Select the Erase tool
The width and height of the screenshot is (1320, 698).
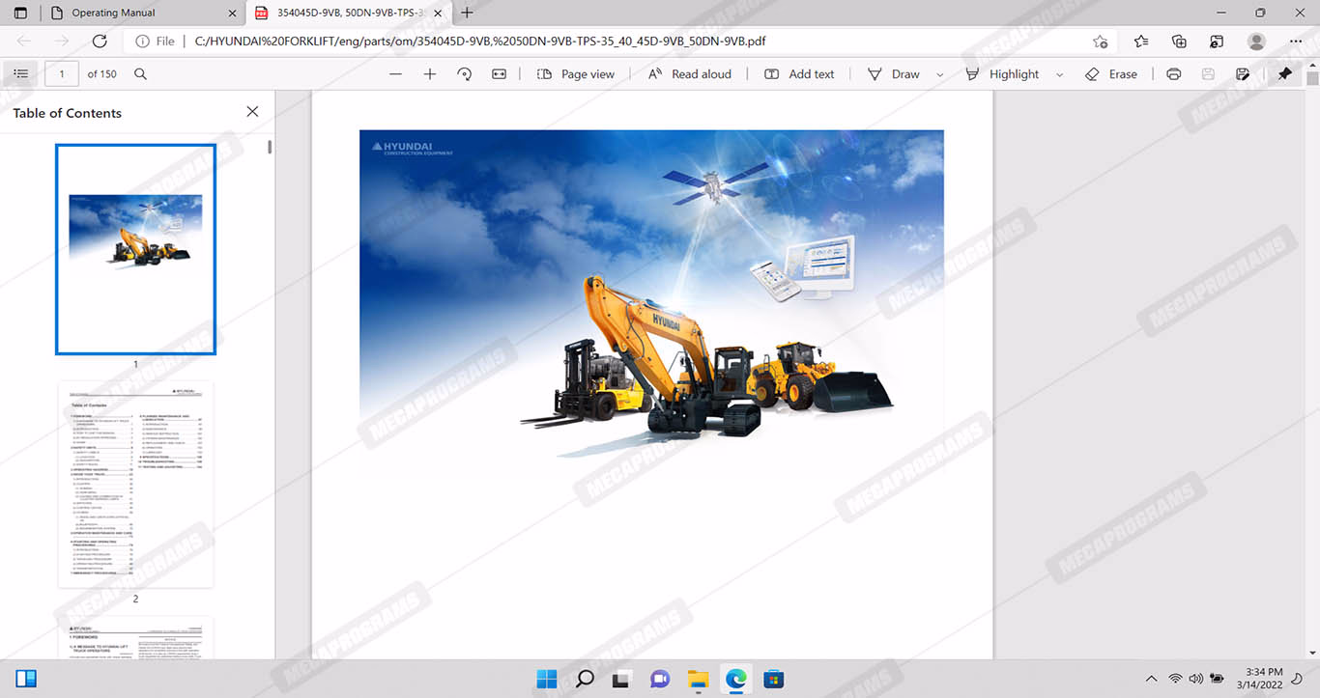tap(1111, 74)
